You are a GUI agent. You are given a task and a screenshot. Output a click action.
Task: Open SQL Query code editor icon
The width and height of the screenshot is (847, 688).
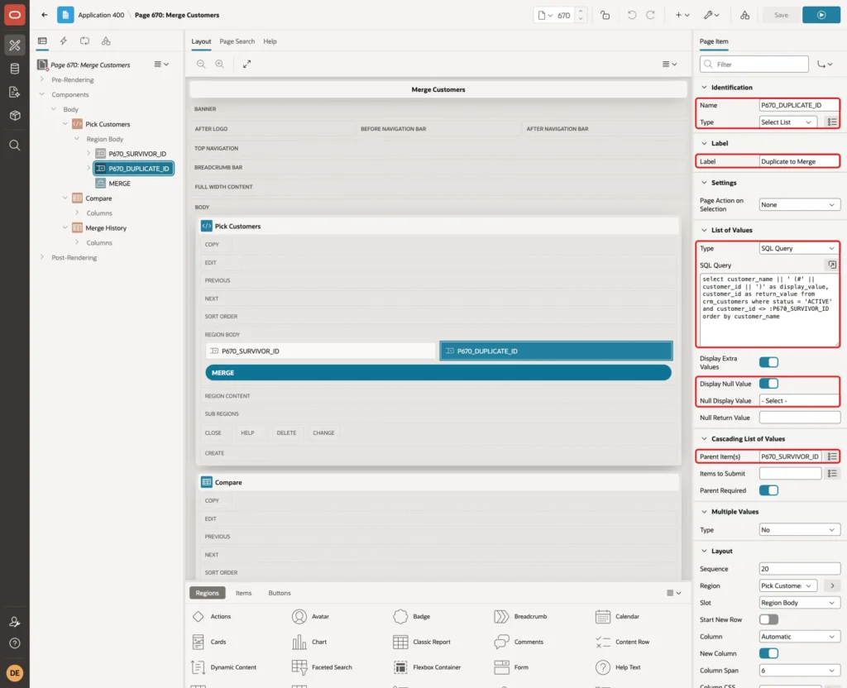point(832,265)
